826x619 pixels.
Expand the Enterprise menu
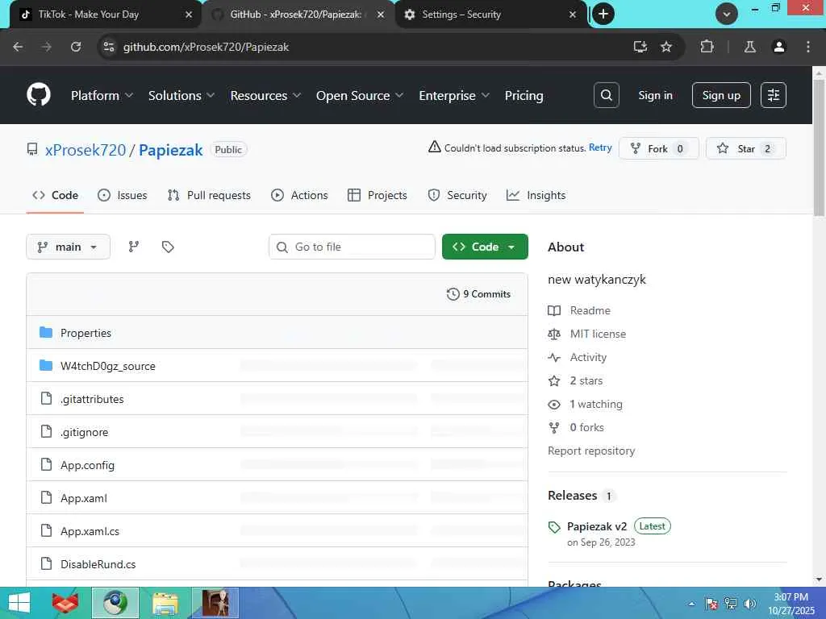(455, 95)
